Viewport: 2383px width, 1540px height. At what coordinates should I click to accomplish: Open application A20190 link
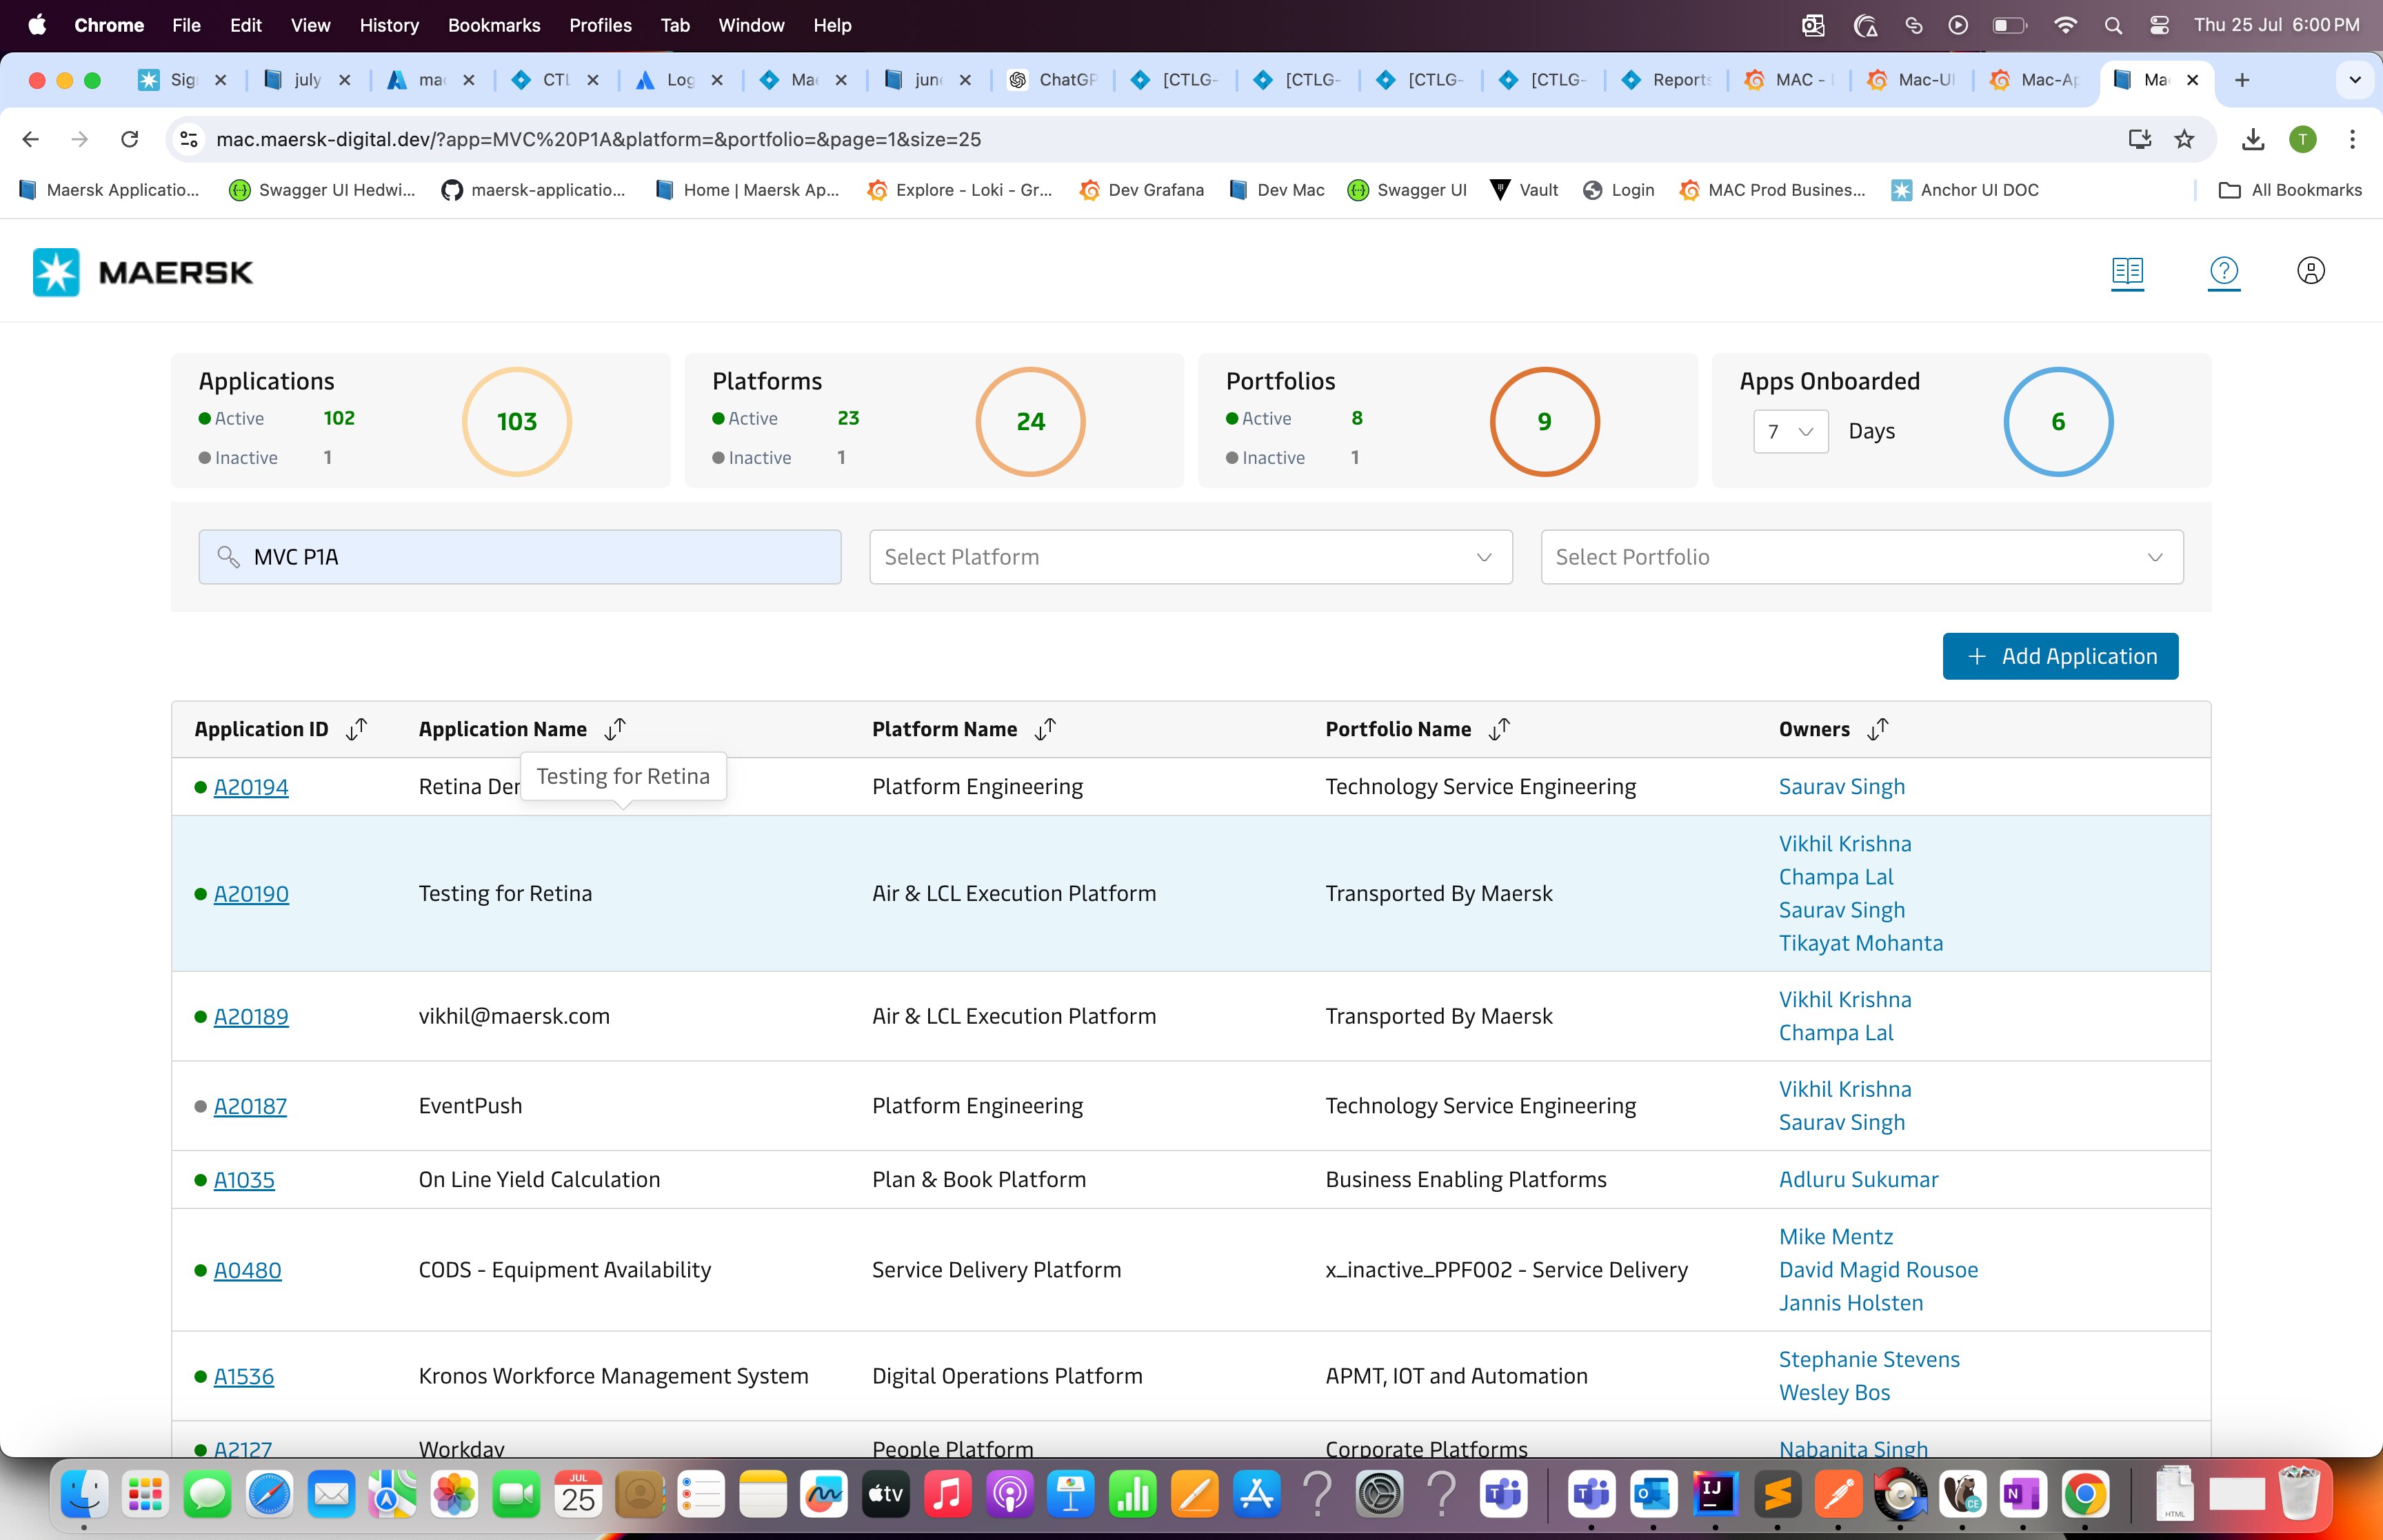pos(251,894)
